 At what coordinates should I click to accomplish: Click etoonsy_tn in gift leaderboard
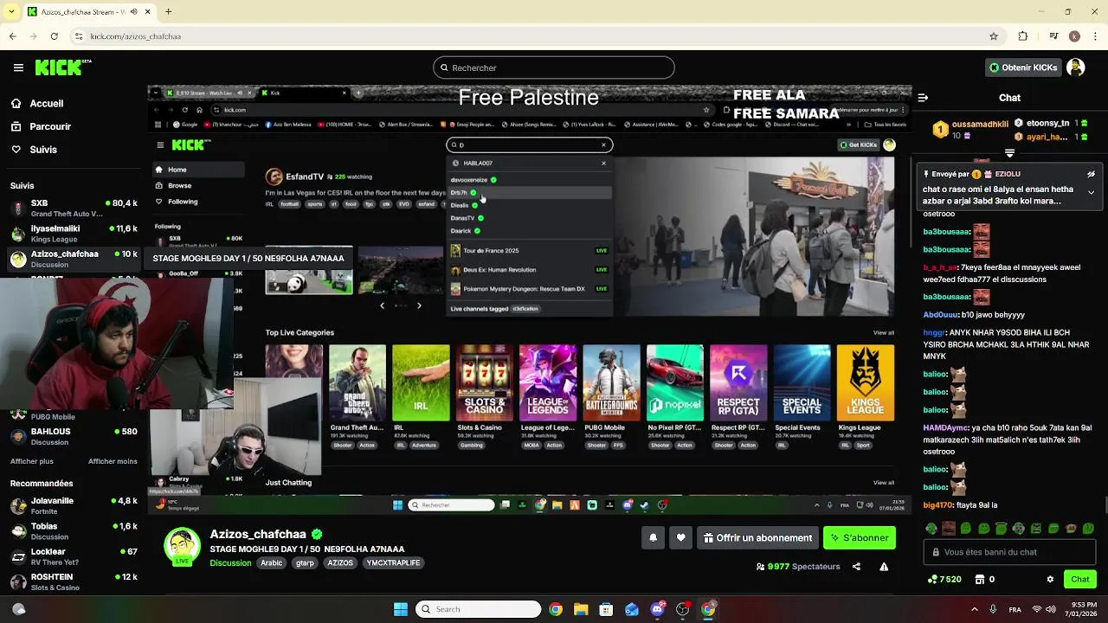(x=1047, y=124)
